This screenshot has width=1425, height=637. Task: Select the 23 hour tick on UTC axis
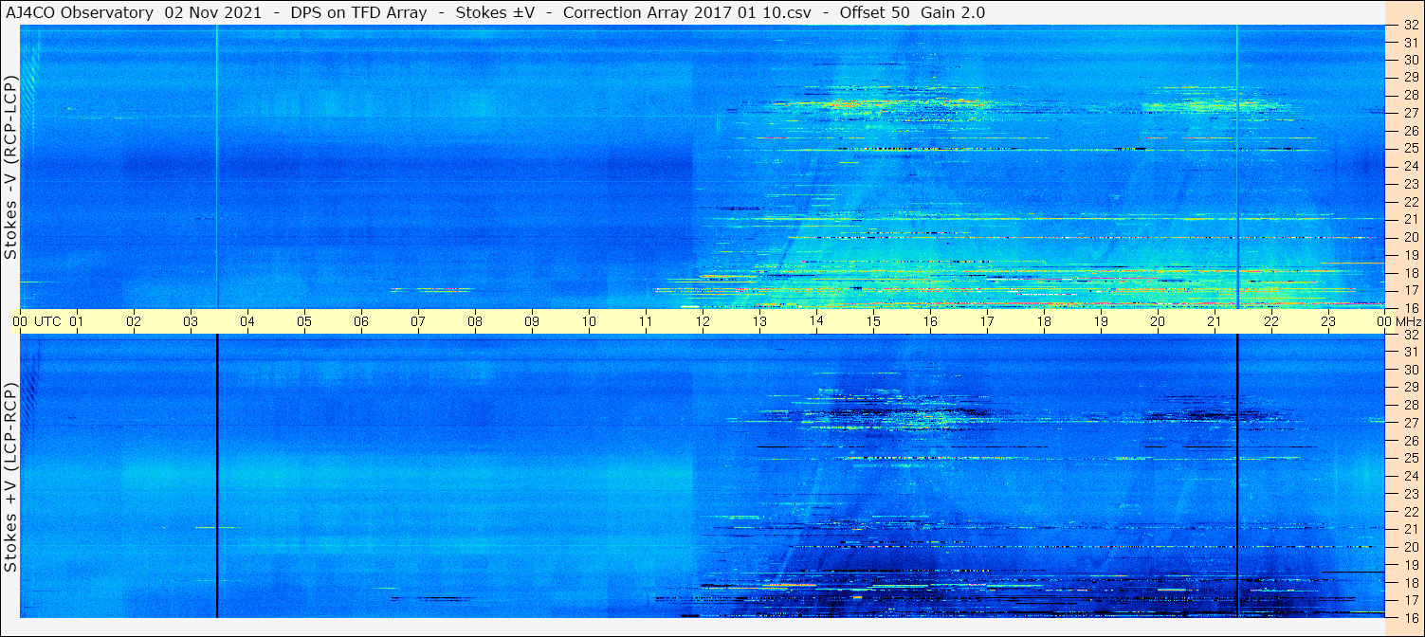tap(1328, 321)
